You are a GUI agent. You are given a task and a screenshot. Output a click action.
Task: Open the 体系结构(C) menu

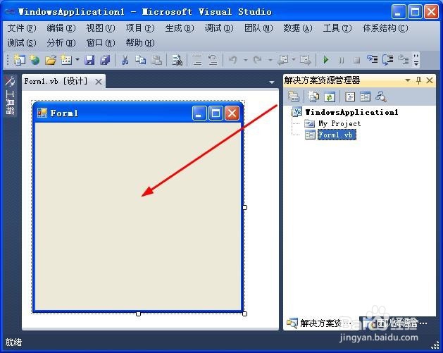click(x=385, y=28)
